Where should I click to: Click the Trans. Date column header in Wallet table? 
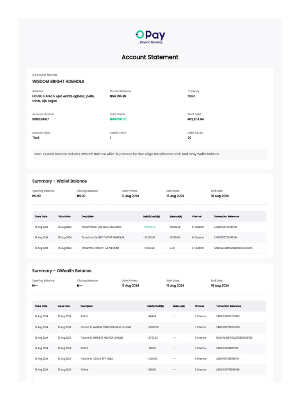(41, 216)
